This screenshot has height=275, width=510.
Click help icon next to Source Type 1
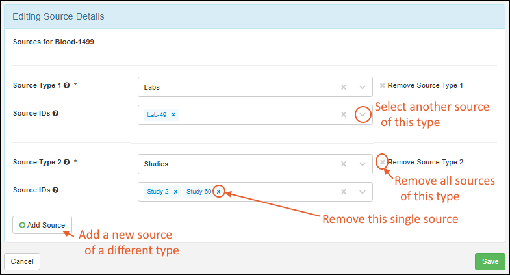(67, 85)
